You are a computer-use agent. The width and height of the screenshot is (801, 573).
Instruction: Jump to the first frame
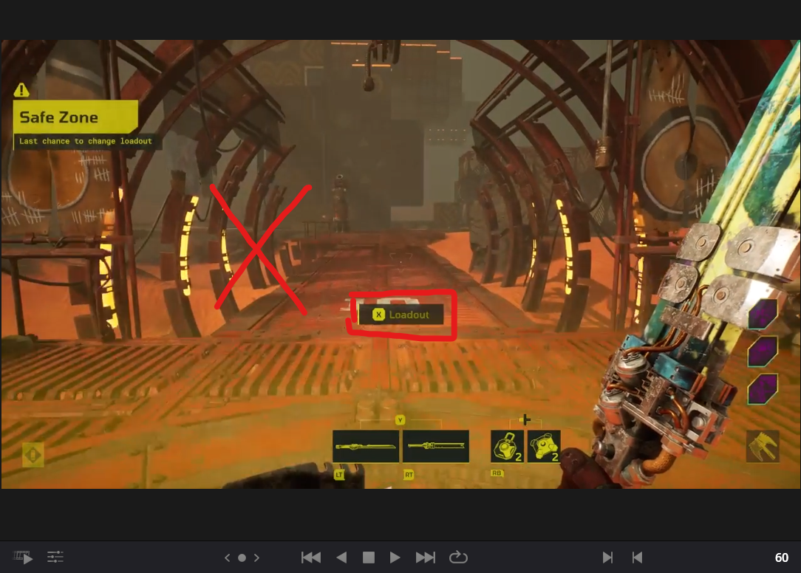click(x=310, y=557)
